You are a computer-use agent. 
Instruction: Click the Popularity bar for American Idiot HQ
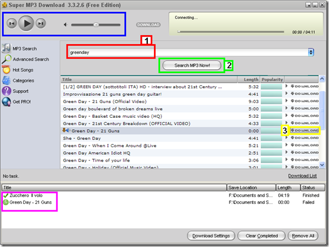point(271,153)
